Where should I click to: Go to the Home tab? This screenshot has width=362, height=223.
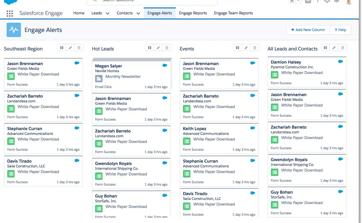click(79, 13)
